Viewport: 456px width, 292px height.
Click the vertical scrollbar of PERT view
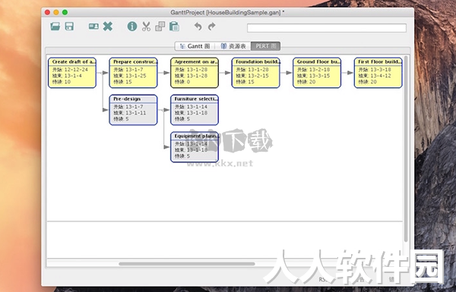406,148
